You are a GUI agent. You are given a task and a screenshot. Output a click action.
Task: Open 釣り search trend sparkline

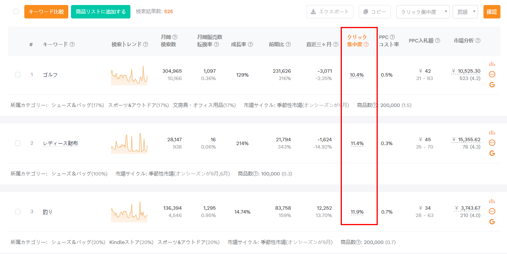(129, 212)
